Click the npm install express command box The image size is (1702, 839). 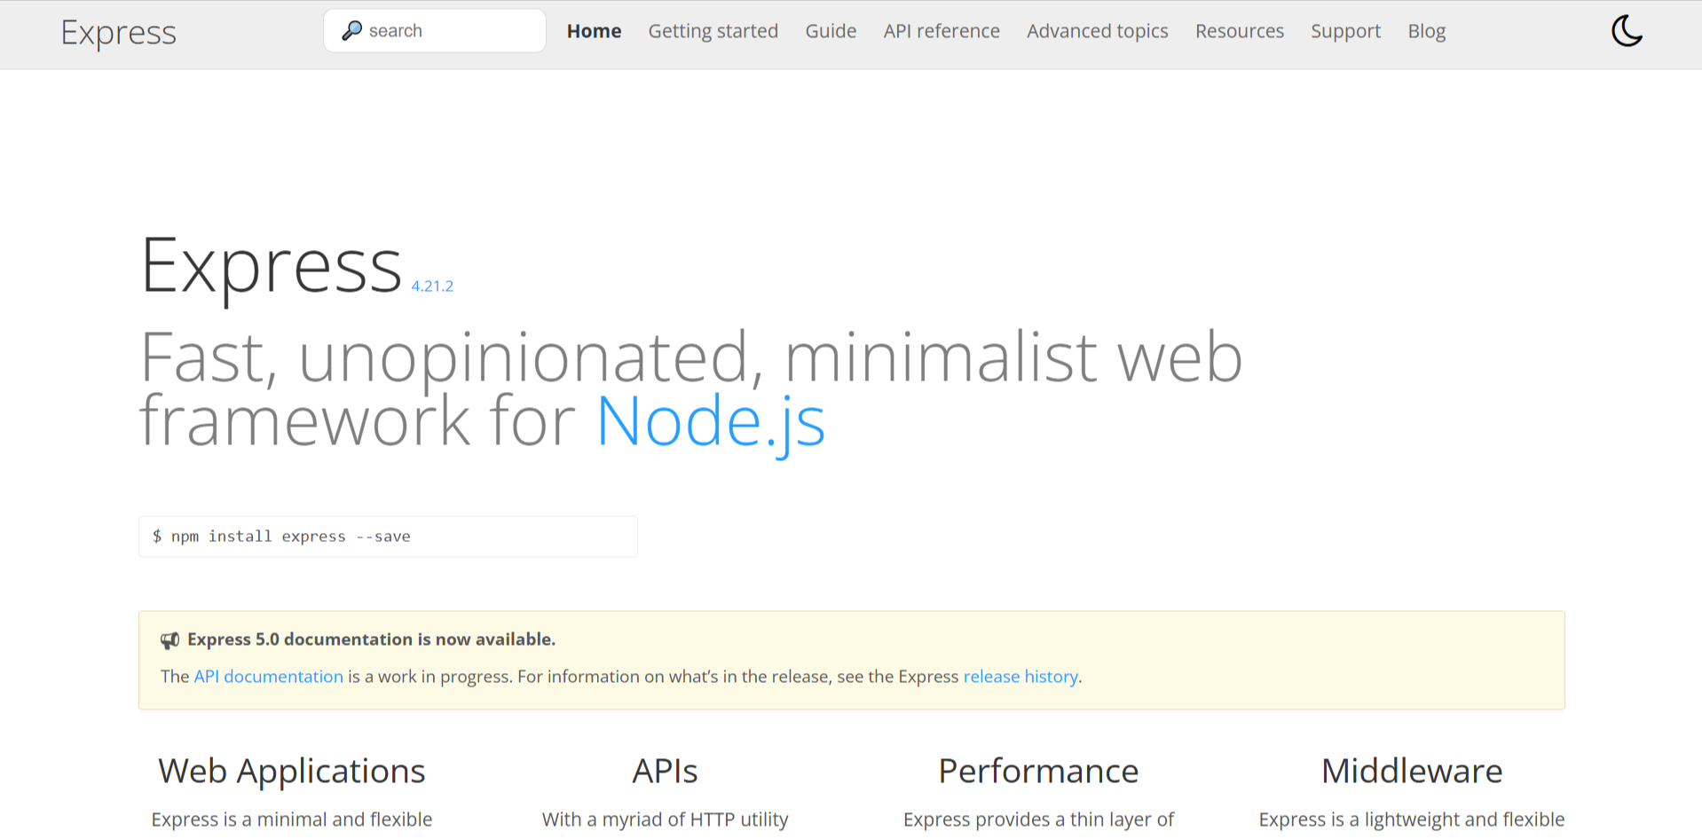coord(388,537)
